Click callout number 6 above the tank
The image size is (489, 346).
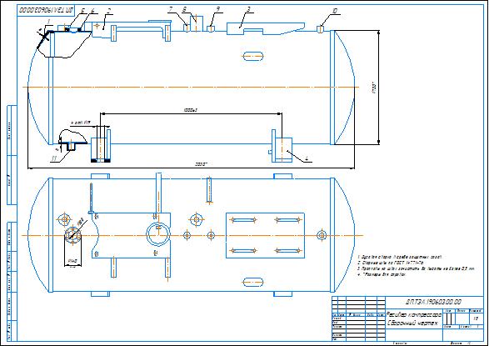92,11
